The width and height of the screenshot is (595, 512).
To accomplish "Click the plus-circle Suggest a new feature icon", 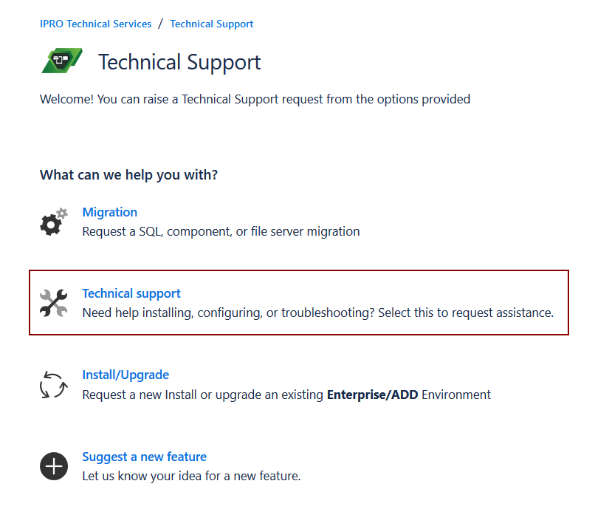I will [53, 466].
